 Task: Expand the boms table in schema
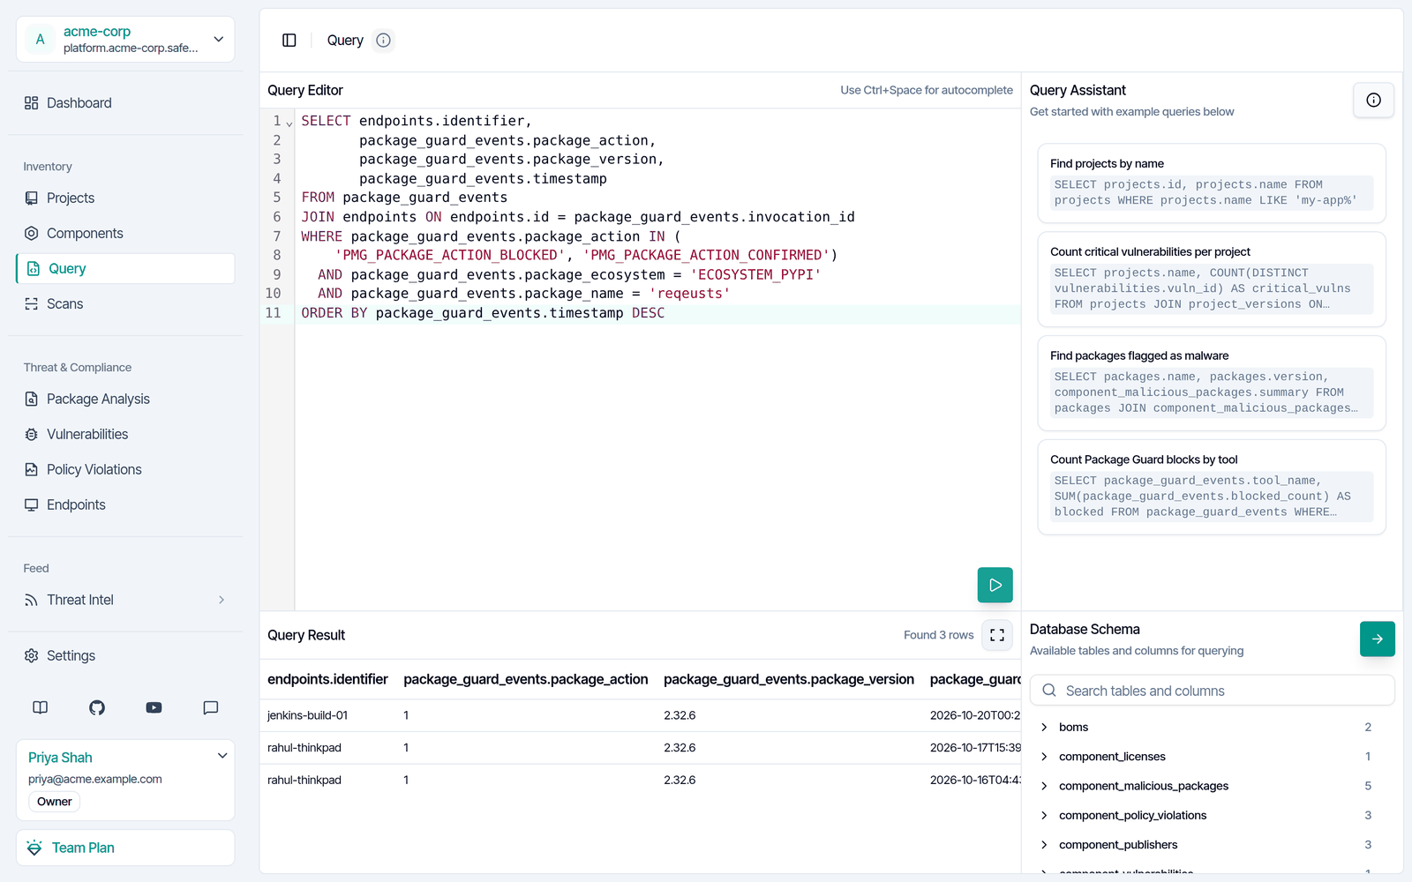(1044, 728)
